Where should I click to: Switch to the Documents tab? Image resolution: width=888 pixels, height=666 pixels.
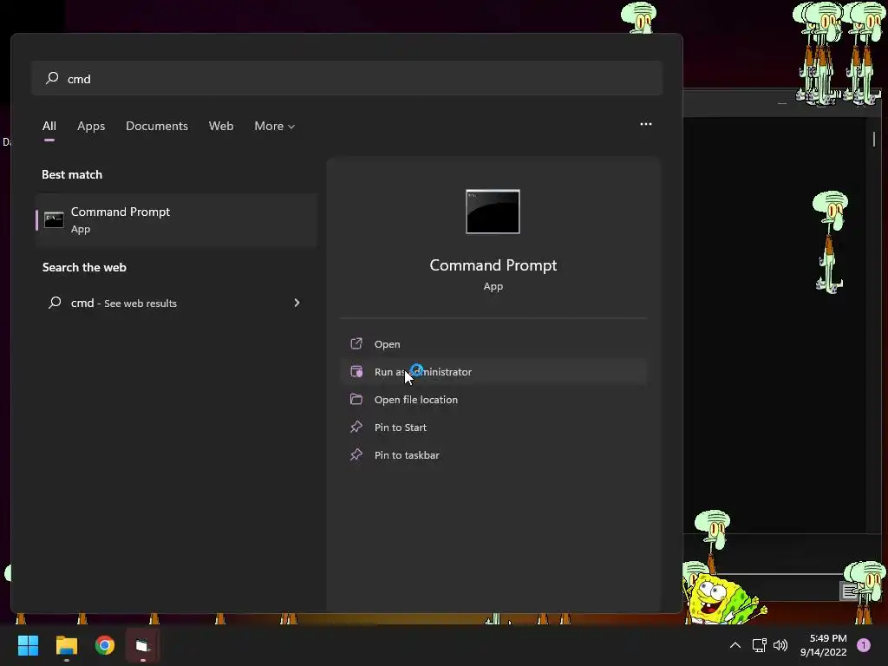(x=157, y=127)
